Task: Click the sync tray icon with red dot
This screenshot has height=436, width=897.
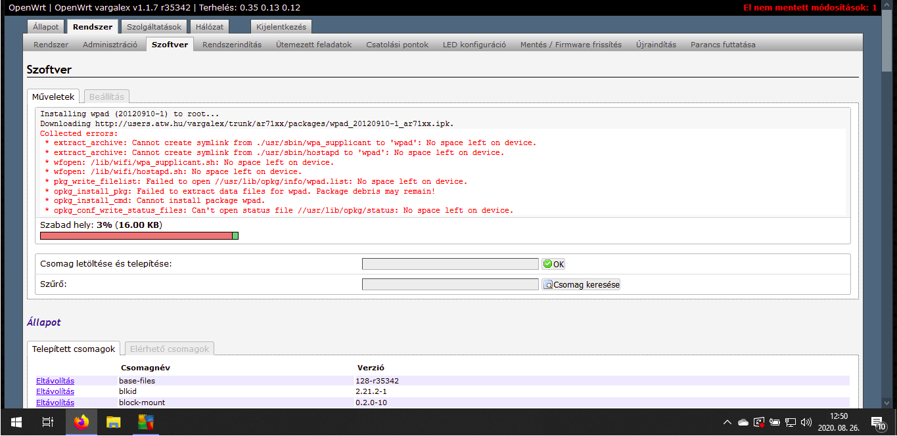Action: [x=759, y=422]
